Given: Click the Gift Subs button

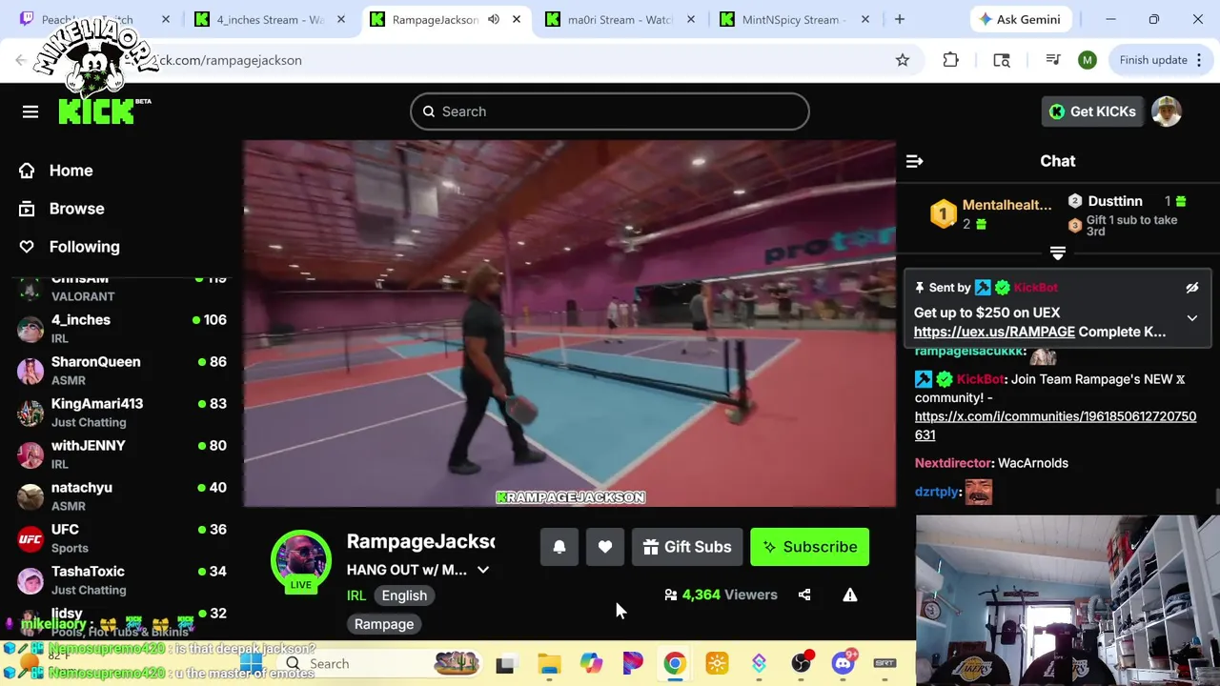Looking at the screenshot, I should (x=687, y=547).
